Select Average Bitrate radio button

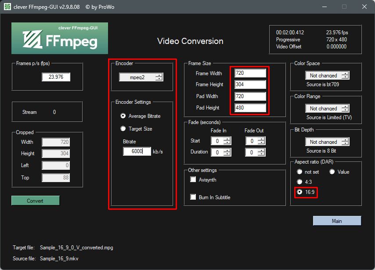123,116
